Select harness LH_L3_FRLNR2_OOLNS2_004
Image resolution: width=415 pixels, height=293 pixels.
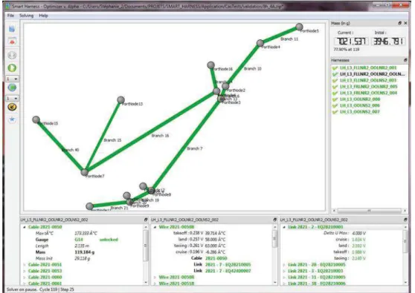click(x=369, y=93)
